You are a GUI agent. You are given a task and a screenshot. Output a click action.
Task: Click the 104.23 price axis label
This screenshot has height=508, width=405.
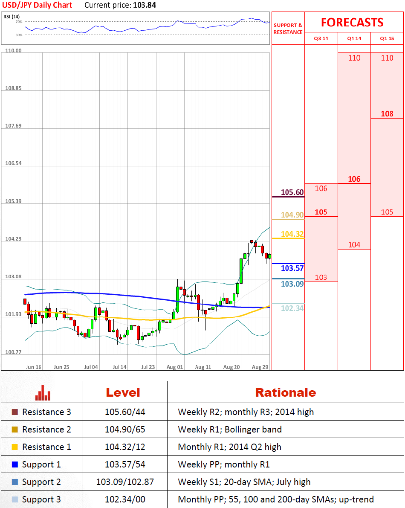tap(13, 239)
